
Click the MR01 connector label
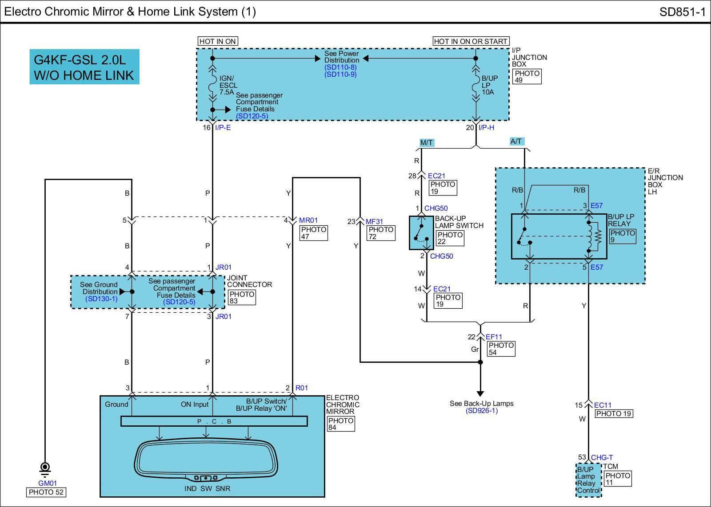click(308, 220)
